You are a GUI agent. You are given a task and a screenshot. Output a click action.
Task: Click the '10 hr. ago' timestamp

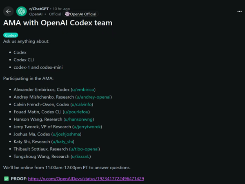[61, 9]
